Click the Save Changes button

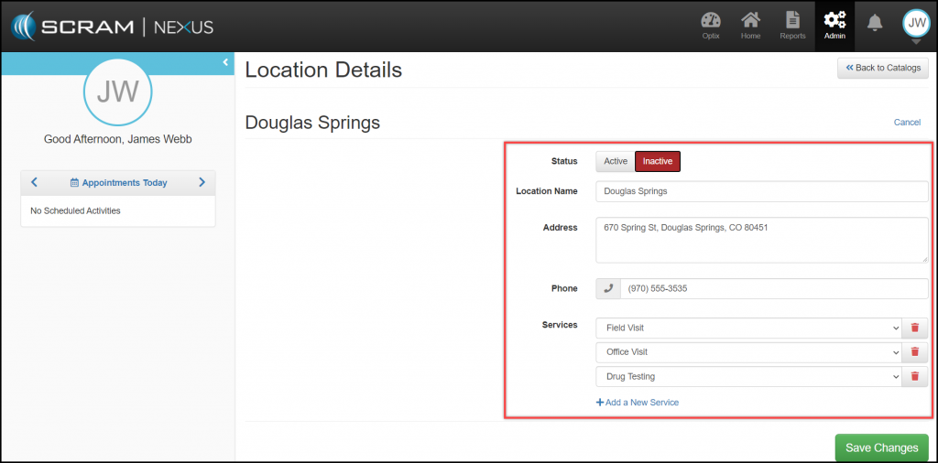point(881,447)
